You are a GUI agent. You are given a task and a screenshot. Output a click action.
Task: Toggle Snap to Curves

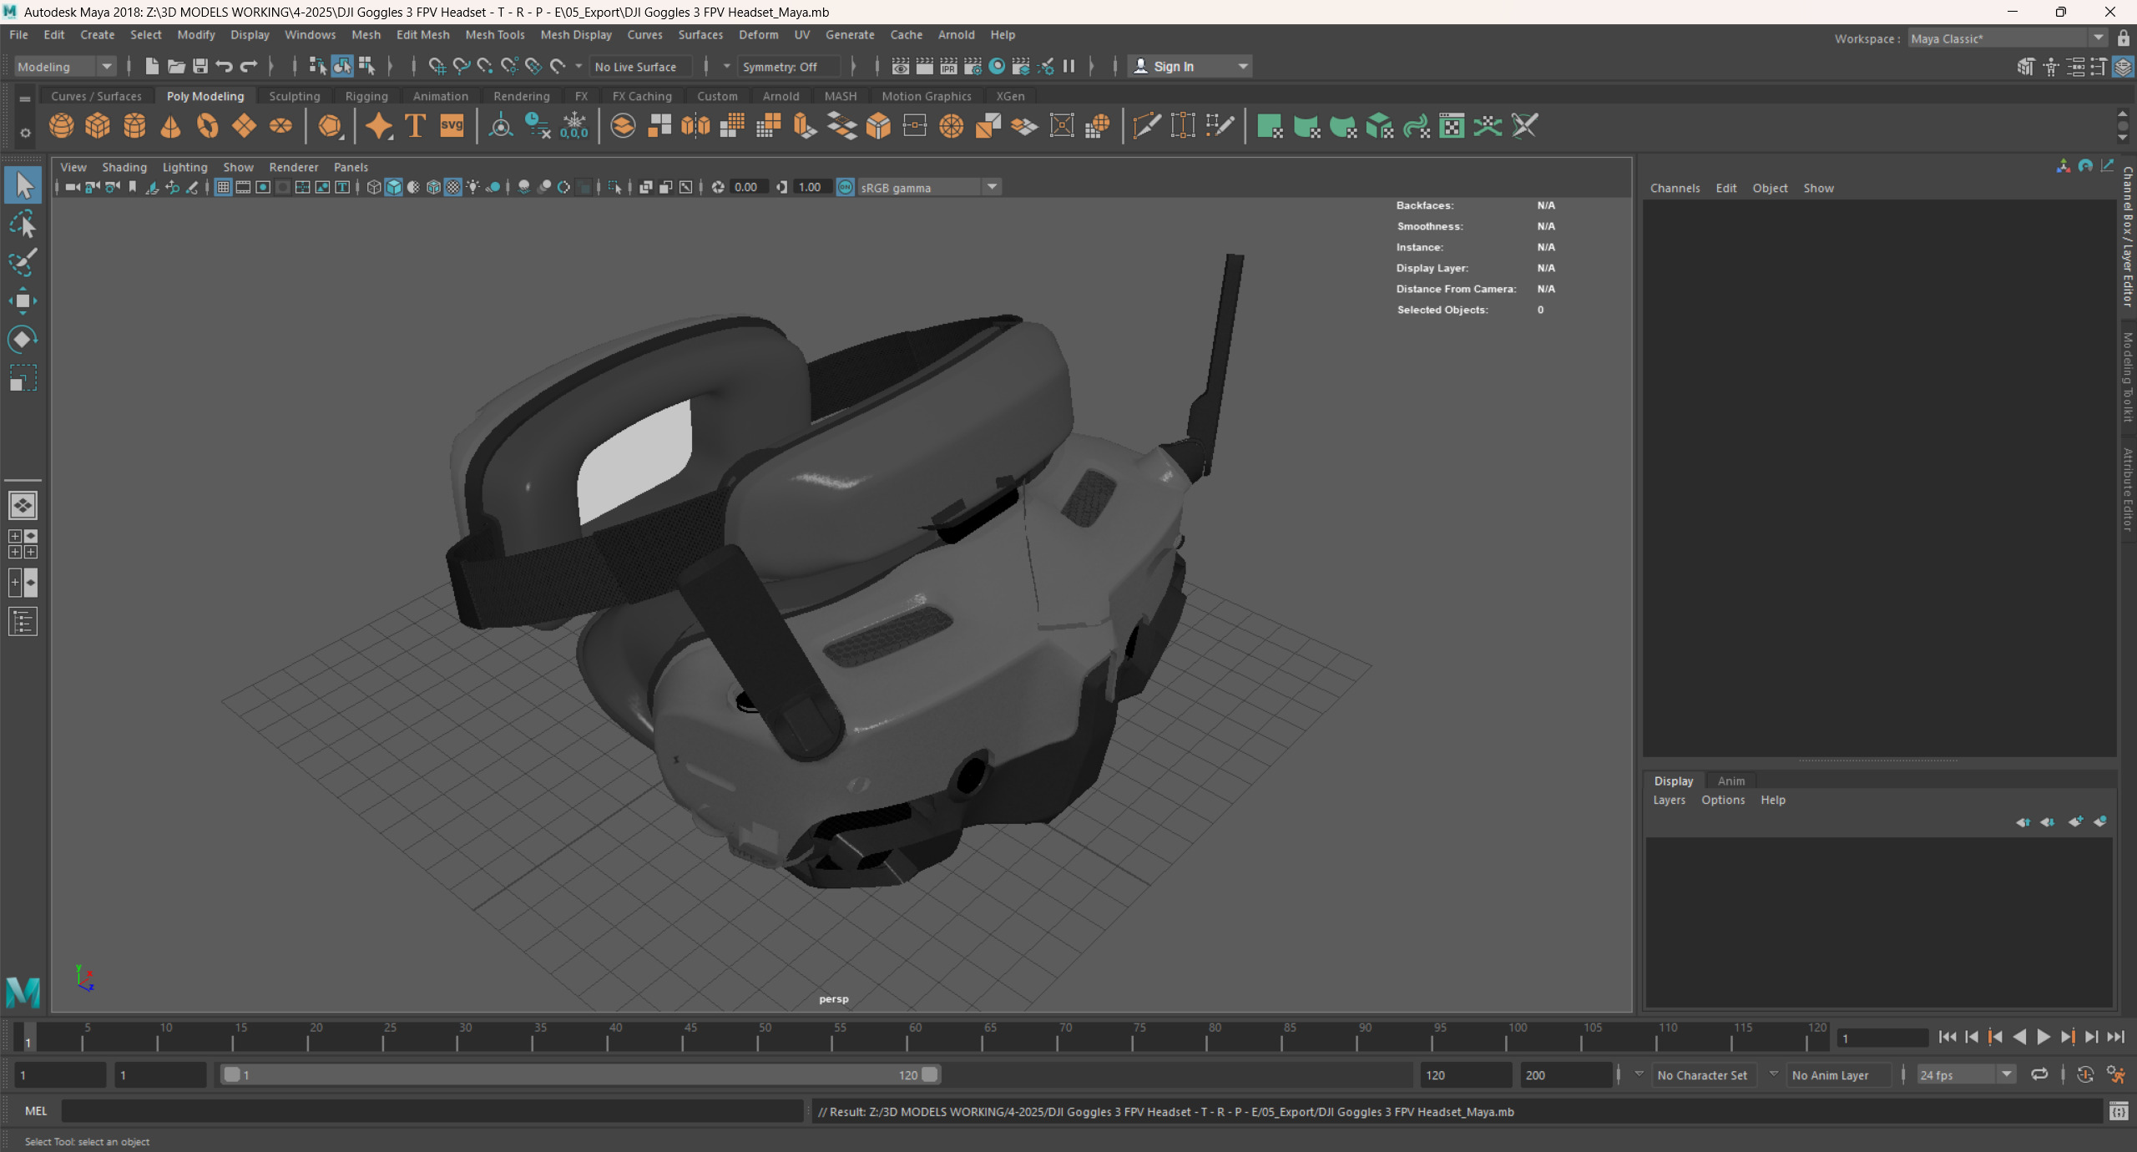pyautogui.click(x=461, y=66)
